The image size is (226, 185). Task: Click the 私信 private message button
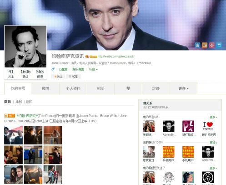tap(73, 77)
